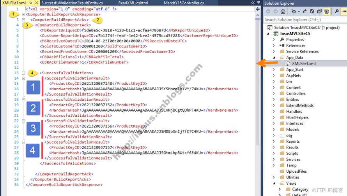Switch to MarchY15Controller.cs tab
The width and height of the screenshot is (347, 196).
coord(184,3)
